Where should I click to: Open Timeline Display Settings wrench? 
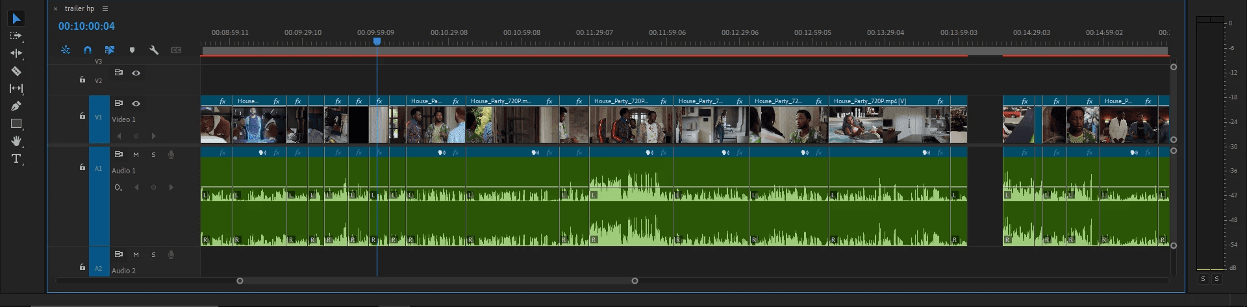(154, 50)
